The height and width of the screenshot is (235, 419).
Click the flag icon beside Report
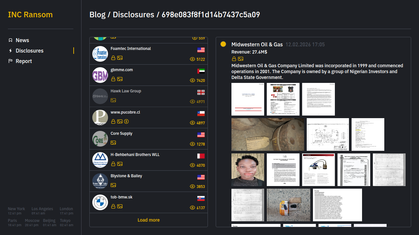10,61
